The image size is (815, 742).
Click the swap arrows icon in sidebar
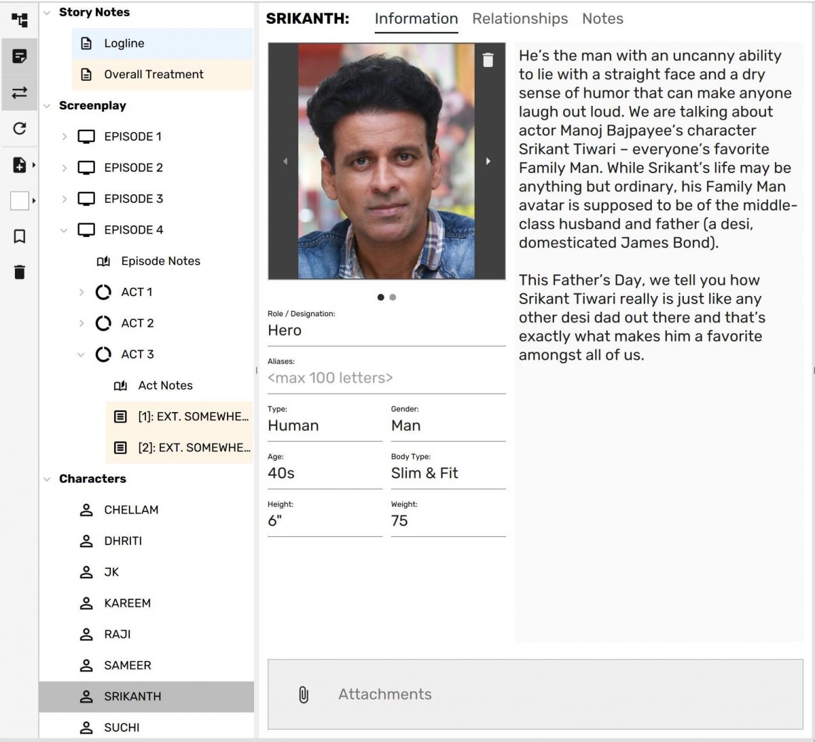pos(20,92)
